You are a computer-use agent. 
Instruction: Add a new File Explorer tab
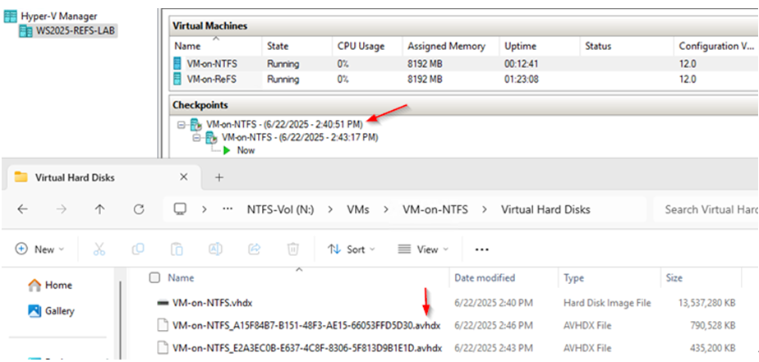coord(218,177)
